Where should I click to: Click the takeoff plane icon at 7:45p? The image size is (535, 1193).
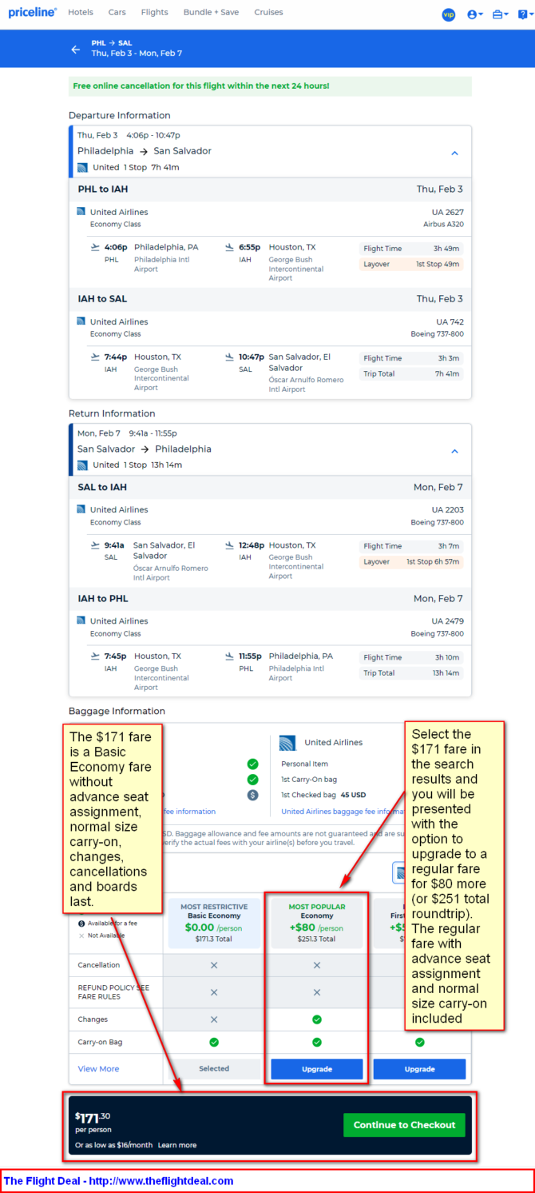point(96,656)
